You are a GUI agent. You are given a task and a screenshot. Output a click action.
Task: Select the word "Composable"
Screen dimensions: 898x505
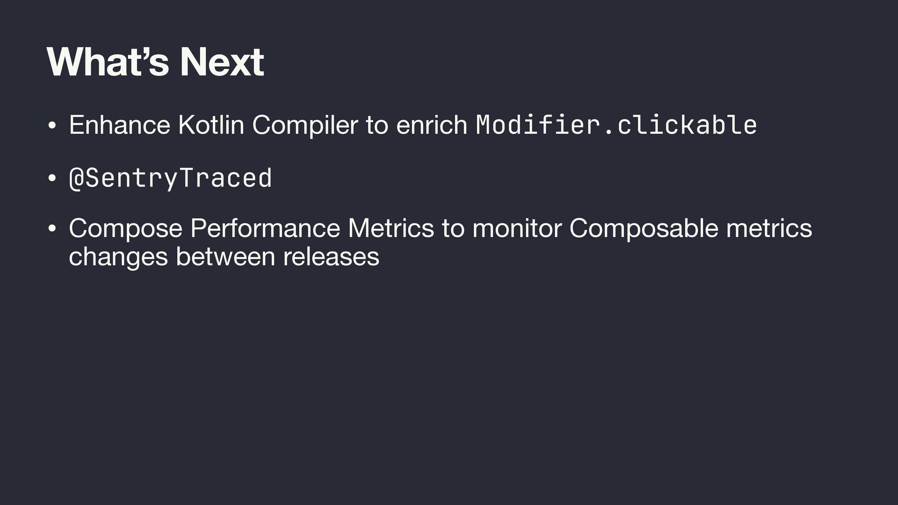tap(644, 228)
